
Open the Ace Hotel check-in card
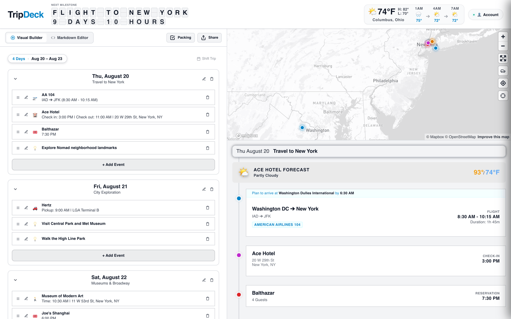pyautogui.click(x=376, y=261)
